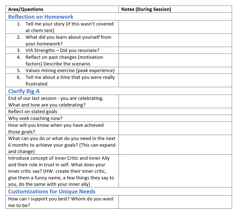This screenshot has height=209, width=237.
Task: Click notes cell beside Inner Critic paragraph
Action: (x=175, y=171)
